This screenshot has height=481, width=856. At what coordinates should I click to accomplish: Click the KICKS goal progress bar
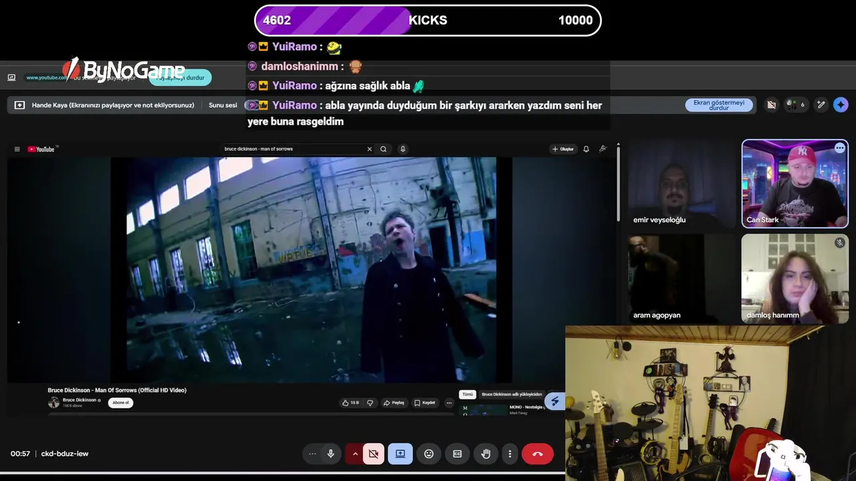(x=428, y=20)
